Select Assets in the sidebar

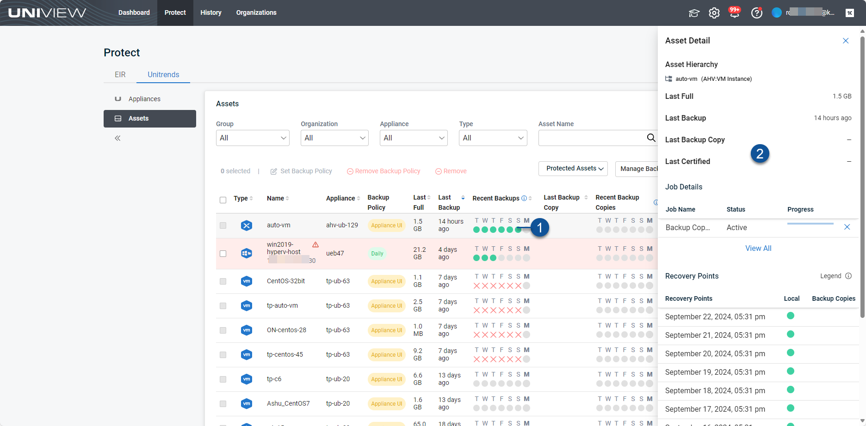(150, 119)
